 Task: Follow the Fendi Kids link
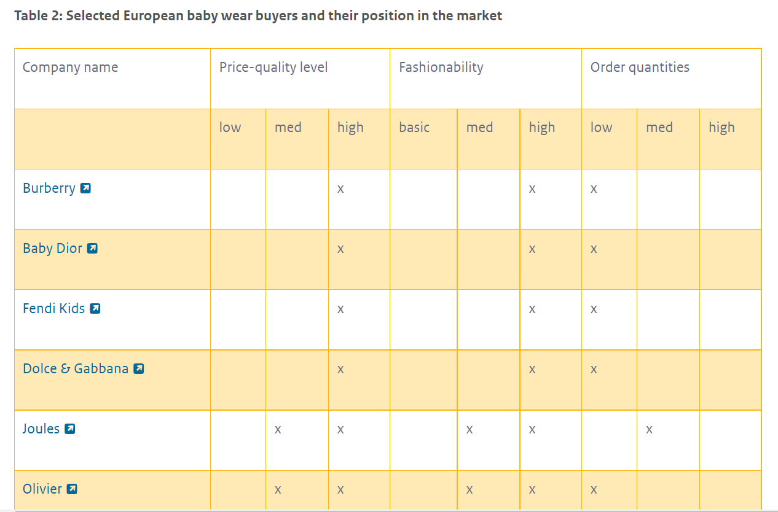click(x=53, y=309)
